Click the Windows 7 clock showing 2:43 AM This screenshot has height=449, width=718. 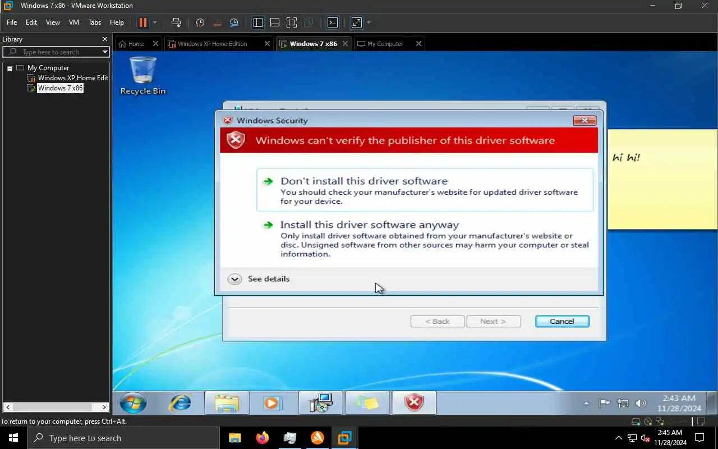tap(679, 403)
